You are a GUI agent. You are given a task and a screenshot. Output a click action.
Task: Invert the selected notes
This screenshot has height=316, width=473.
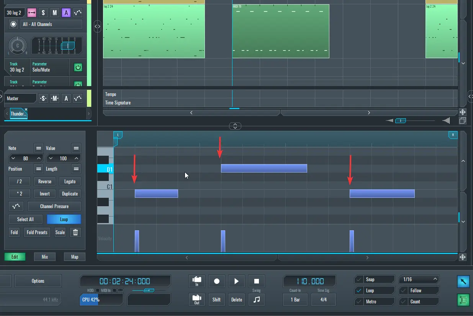point(45,194)
